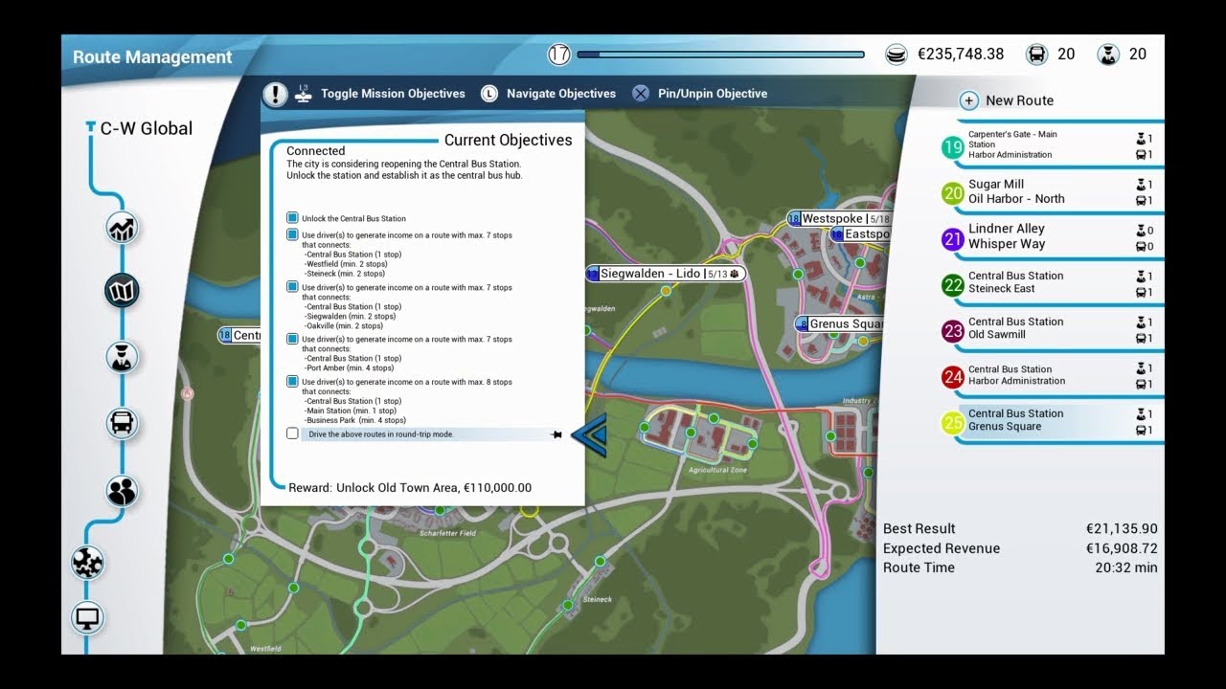
Task: Select route Central Bus Station – Steineck East
Action: tap(1052, 284)
